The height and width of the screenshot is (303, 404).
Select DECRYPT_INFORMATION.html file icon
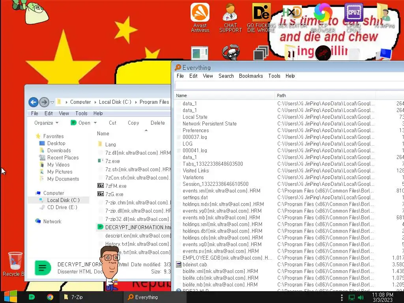pyautogui.click(x=100, y=227)
